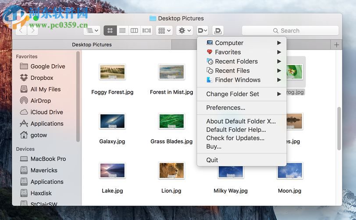
Task: Click the Foggy Forest.jpg file name
Action: 112,92
